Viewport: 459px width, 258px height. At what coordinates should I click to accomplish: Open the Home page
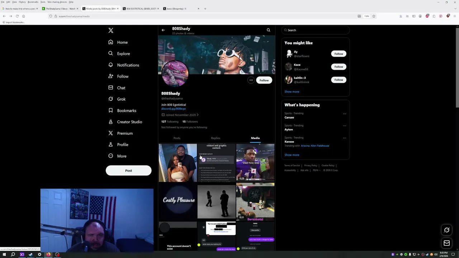point(118,42)
